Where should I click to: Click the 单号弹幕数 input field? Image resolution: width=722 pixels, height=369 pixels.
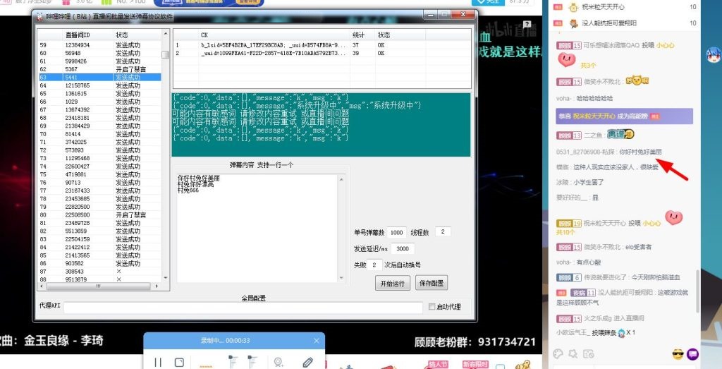pyautogui.click(x=396, y=232)
